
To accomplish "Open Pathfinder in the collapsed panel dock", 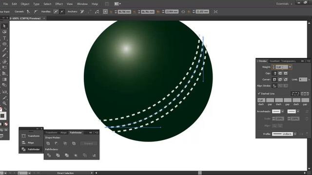I will pos(31,149).
